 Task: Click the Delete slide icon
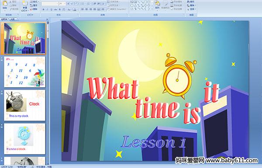click(x=31, y=9)
